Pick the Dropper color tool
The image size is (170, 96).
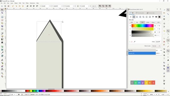(2, 53)
